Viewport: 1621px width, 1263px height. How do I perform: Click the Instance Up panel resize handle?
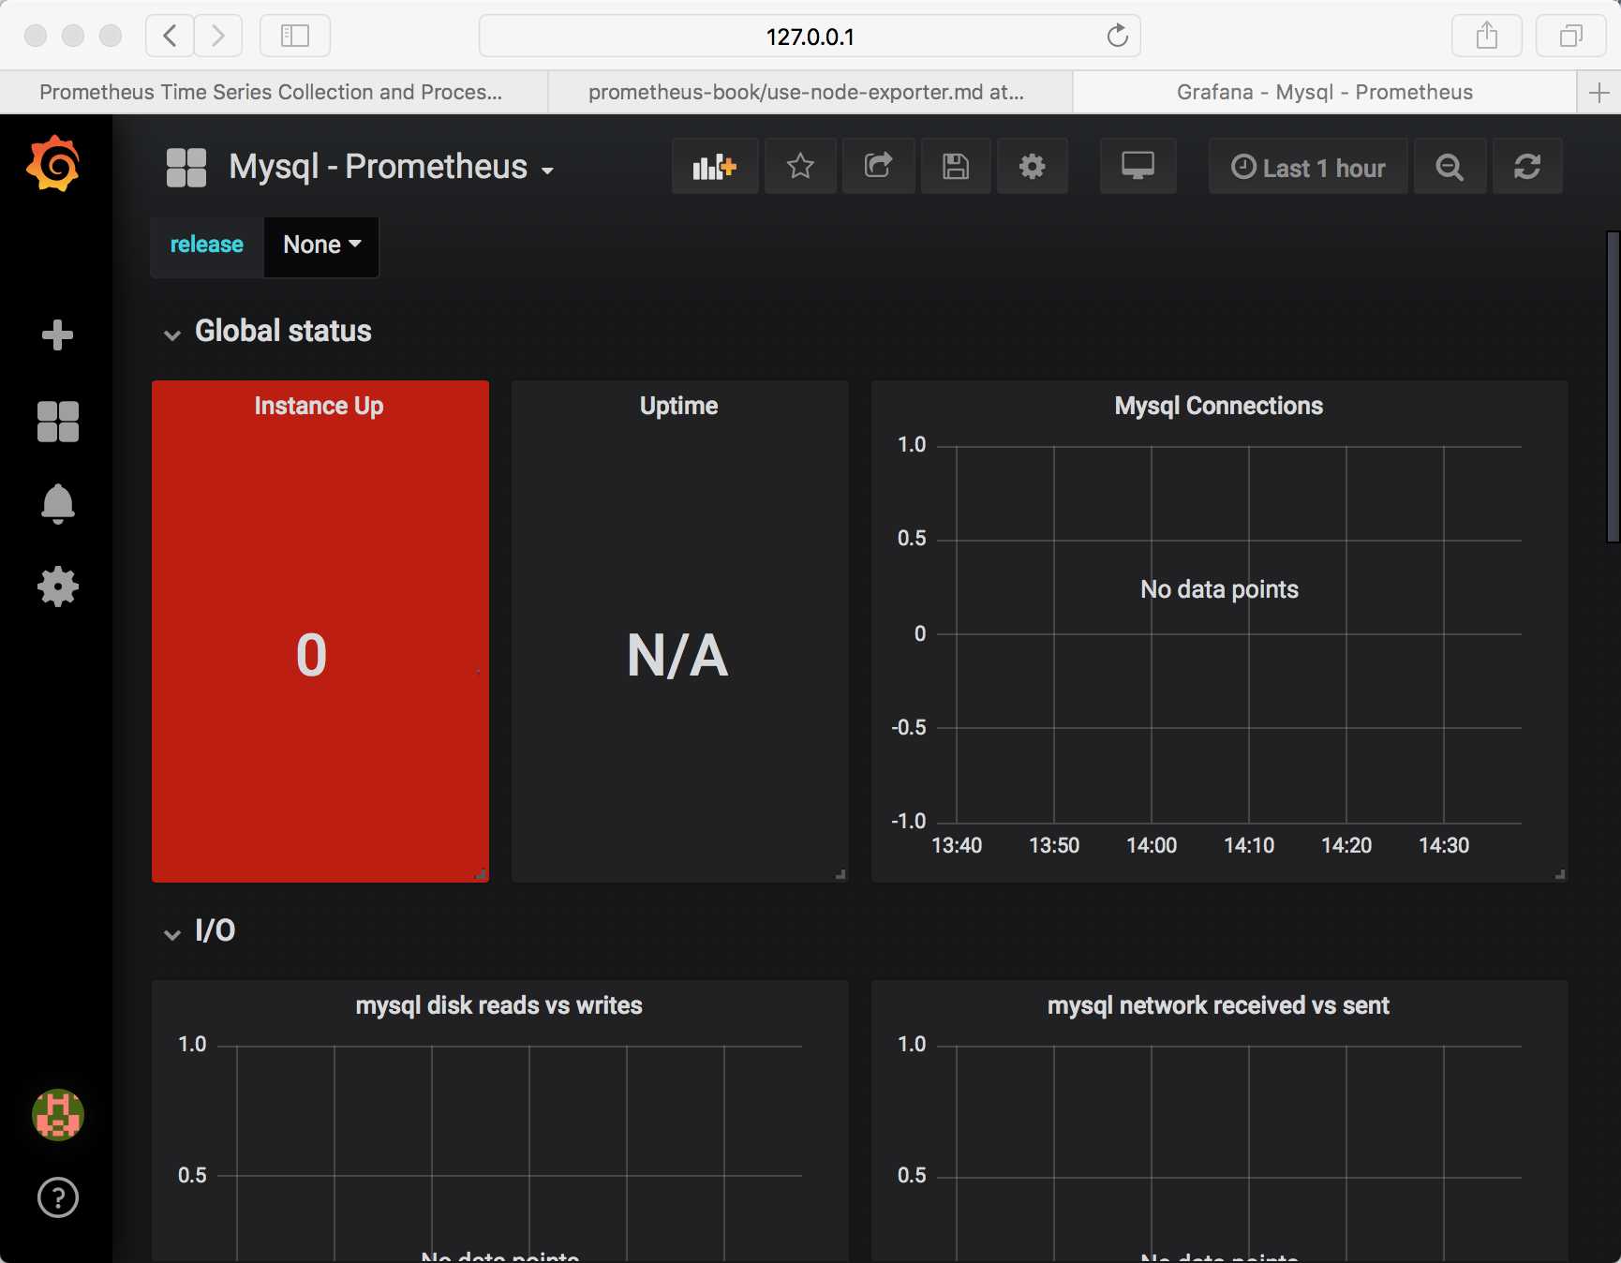481,874
